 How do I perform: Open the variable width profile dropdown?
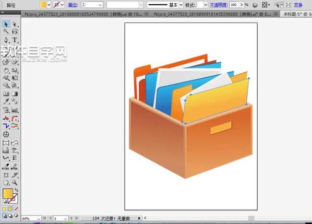coord(141,5)
